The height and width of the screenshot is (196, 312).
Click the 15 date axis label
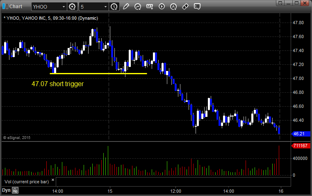tap(110, 191)
